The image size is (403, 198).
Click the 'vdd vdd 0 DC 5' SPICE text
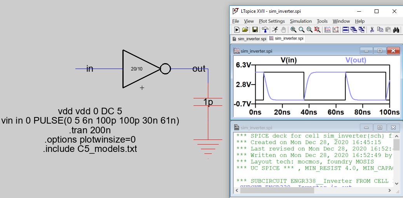90,111
